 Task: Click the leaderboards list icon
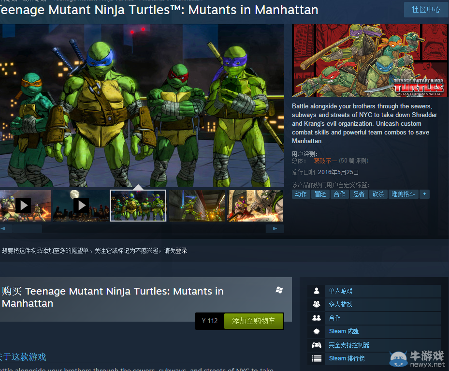[x=317, y=358]
